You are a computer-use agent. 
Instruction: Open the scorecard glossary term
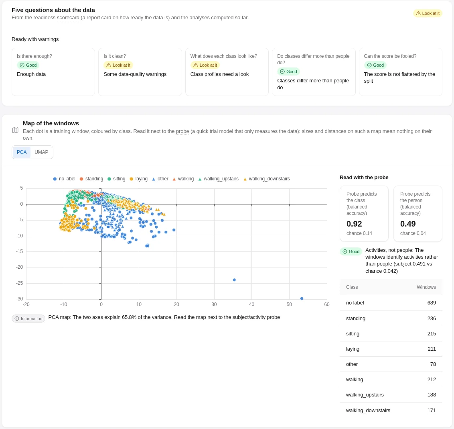tap(68, 18)
